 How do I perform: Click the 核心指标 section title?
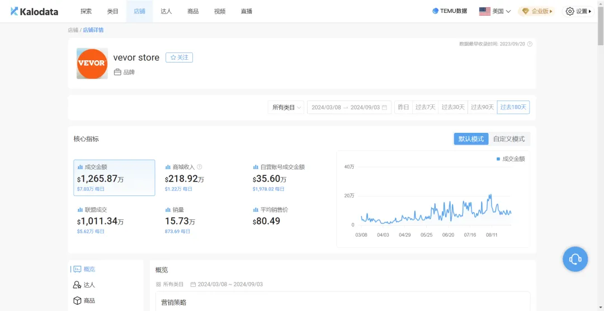pos(86,139)
